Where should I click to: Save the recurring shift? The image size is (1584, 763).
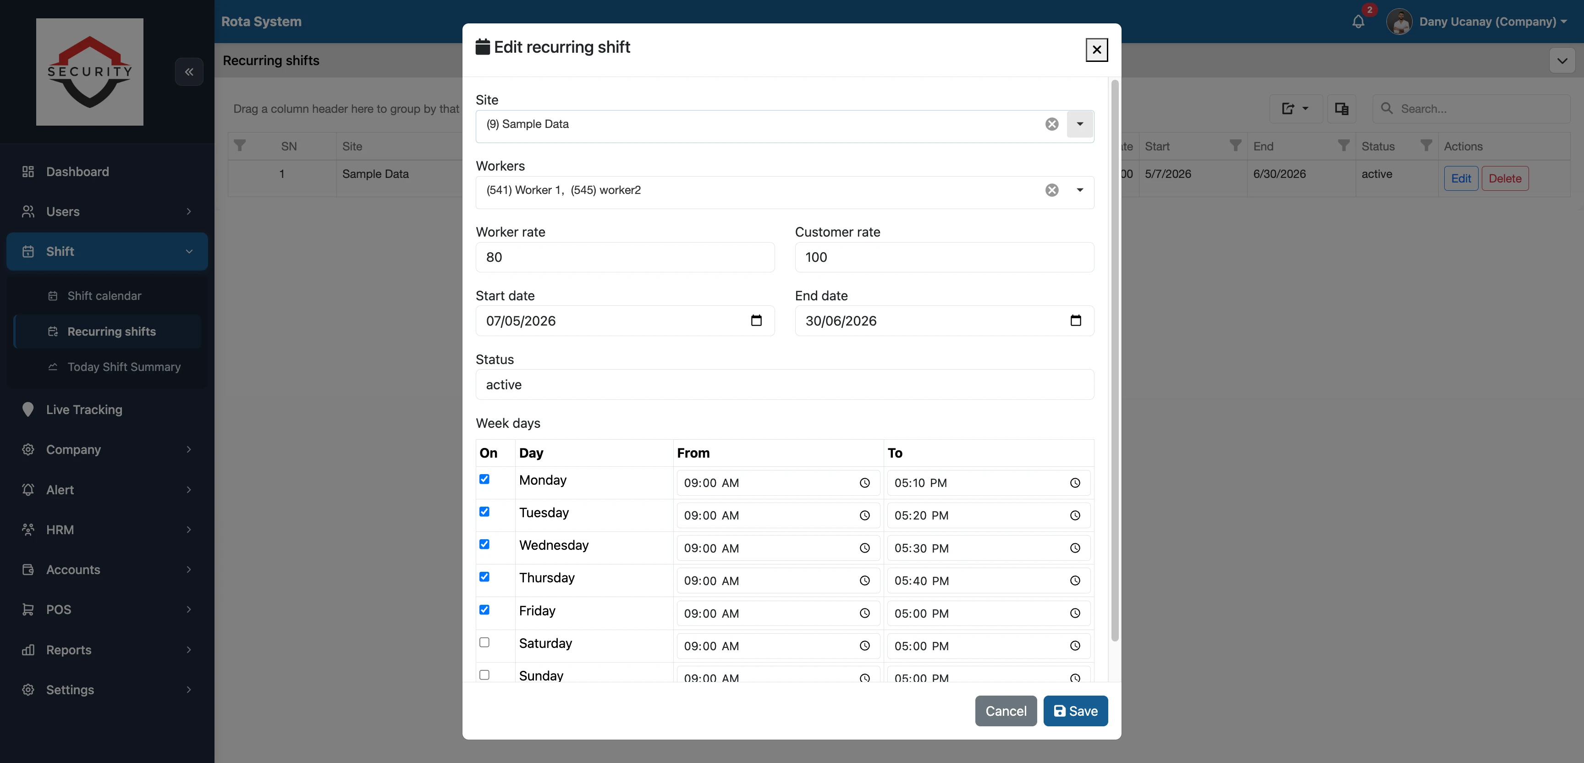[x=1075, y=711]
